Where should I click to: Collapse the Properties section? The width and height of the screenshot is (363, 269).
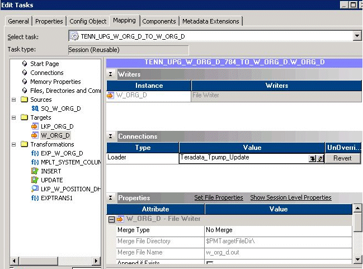click(110, 198)
